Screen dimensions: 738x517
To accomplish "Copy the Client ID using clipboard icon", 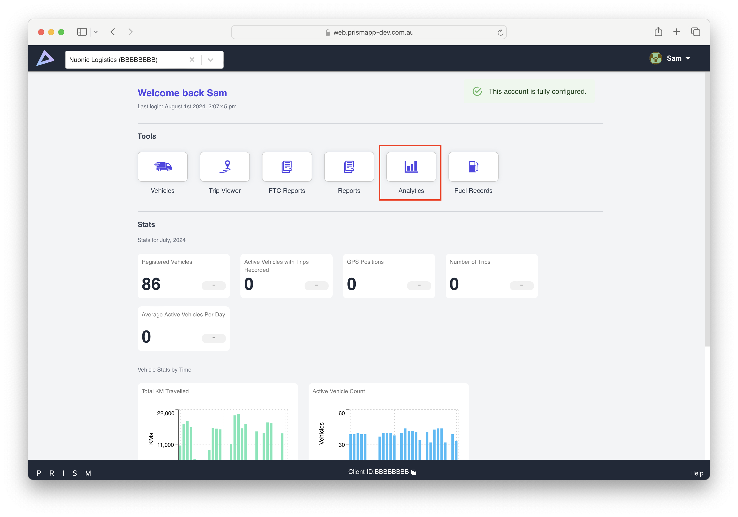I will click(x=414, y=472).
